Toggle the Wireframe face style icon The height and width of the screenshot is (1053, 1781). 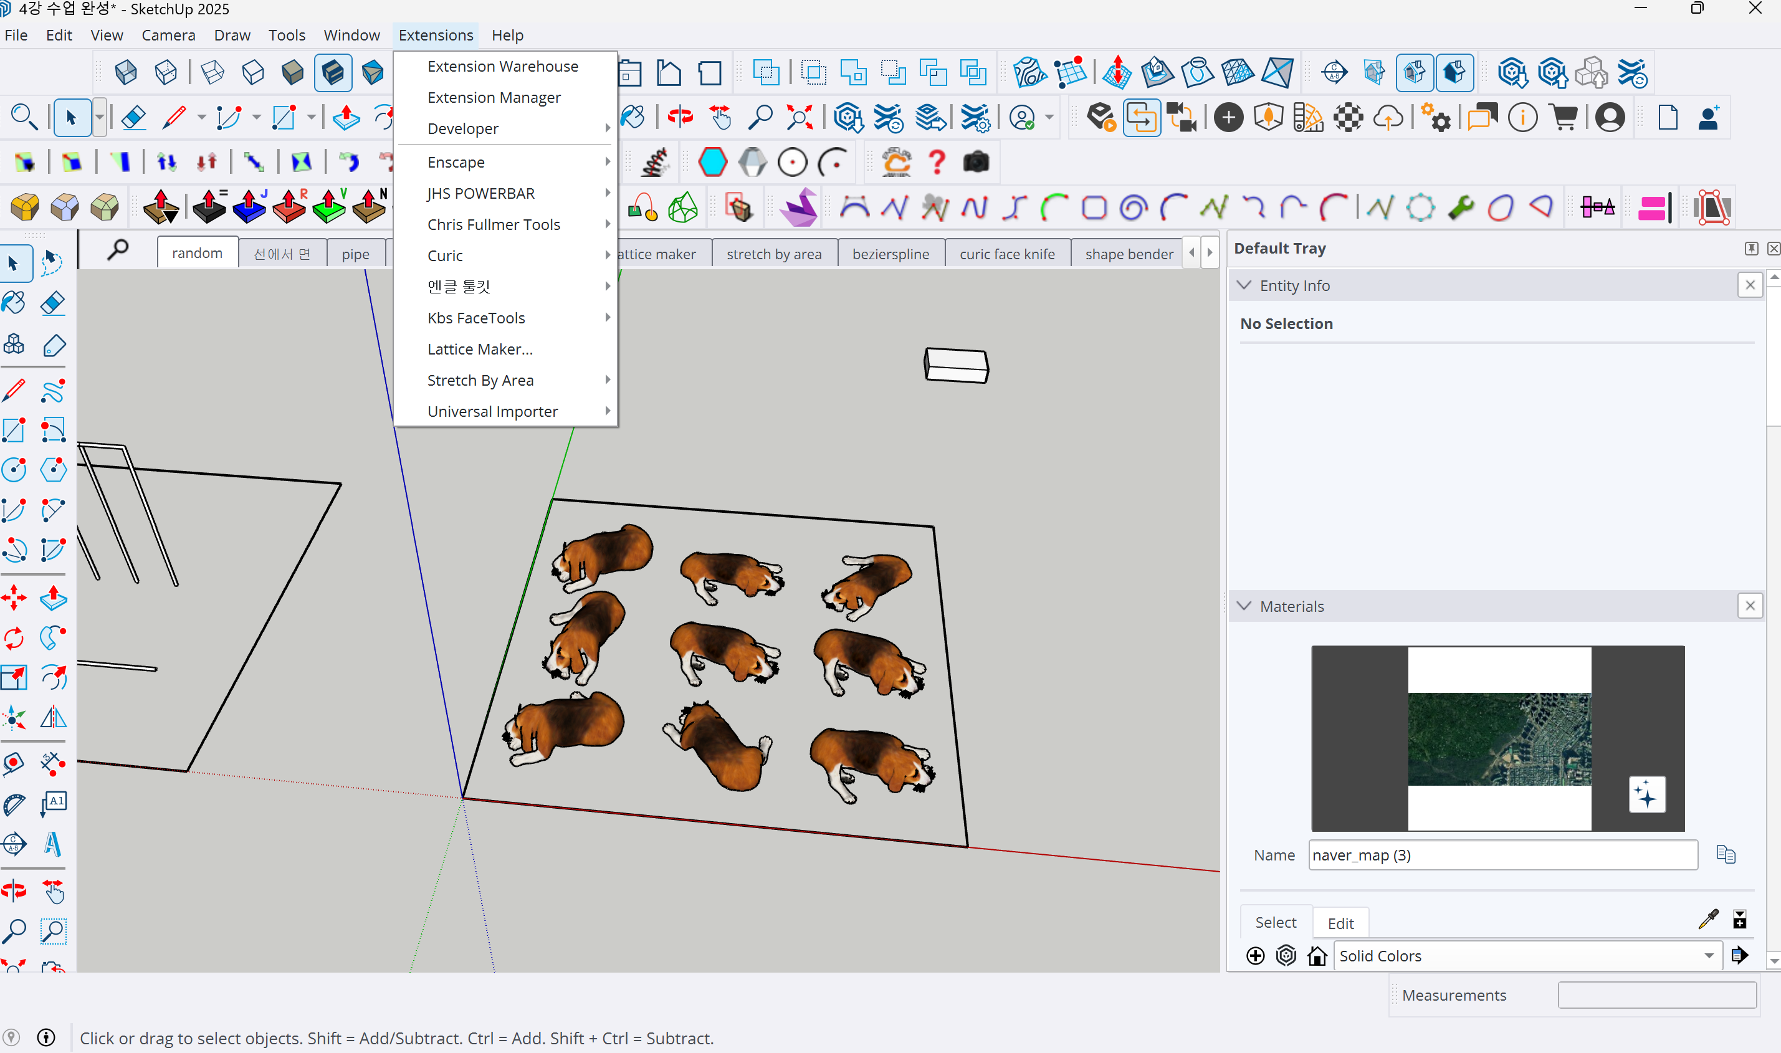pos(212,72)
